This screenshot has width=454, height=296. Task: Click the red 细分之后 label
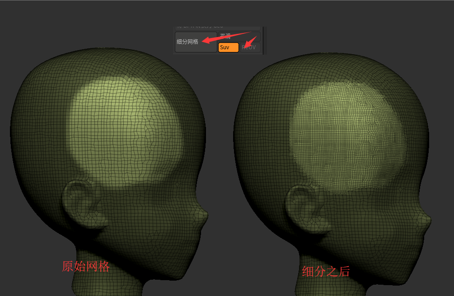click(326, 272)
